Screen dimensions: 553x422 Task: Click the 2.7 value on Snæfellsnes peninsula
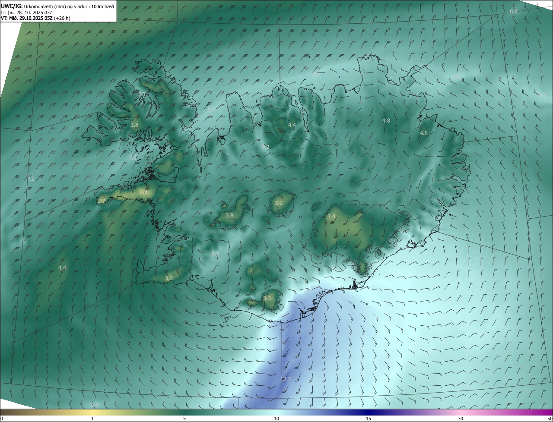coord(102,201)
